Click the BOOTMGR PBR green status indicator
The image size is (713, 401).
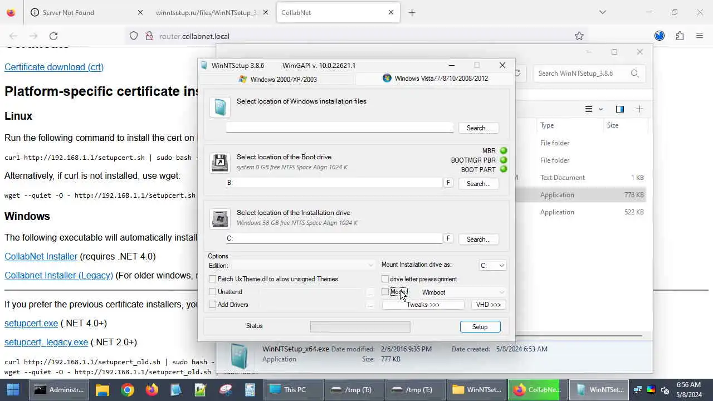504,160
